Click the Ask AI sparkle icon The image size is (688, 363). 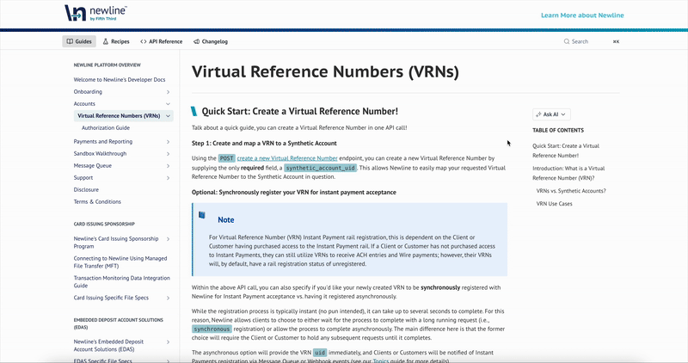[x=538, y=114]
